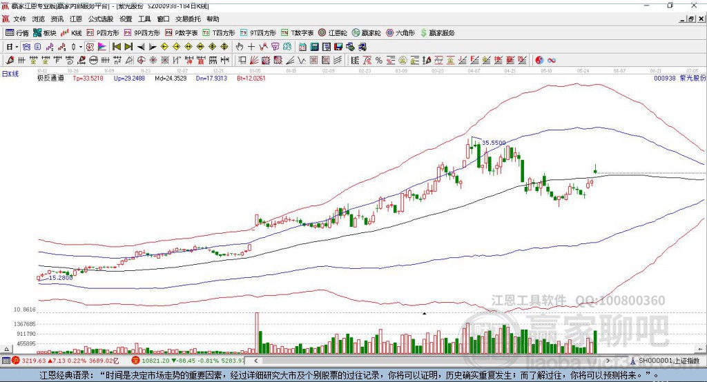Toggle the colored triangle chart icon
Screen dimensions: 707x382
[102, 47]
